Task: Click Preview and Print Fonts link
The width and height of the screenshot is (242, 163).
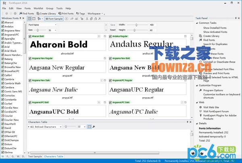Action: pos(216,73)
